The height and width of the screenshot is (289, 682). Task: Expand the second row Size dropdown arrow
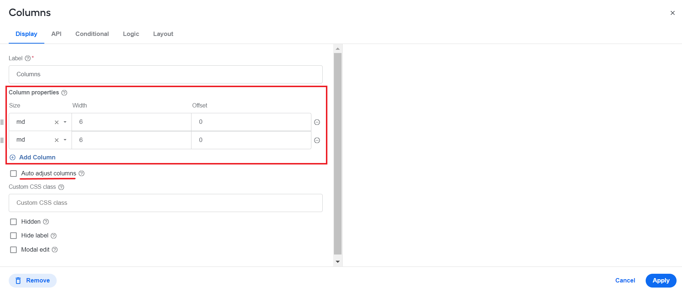click(x=65, y=140)
